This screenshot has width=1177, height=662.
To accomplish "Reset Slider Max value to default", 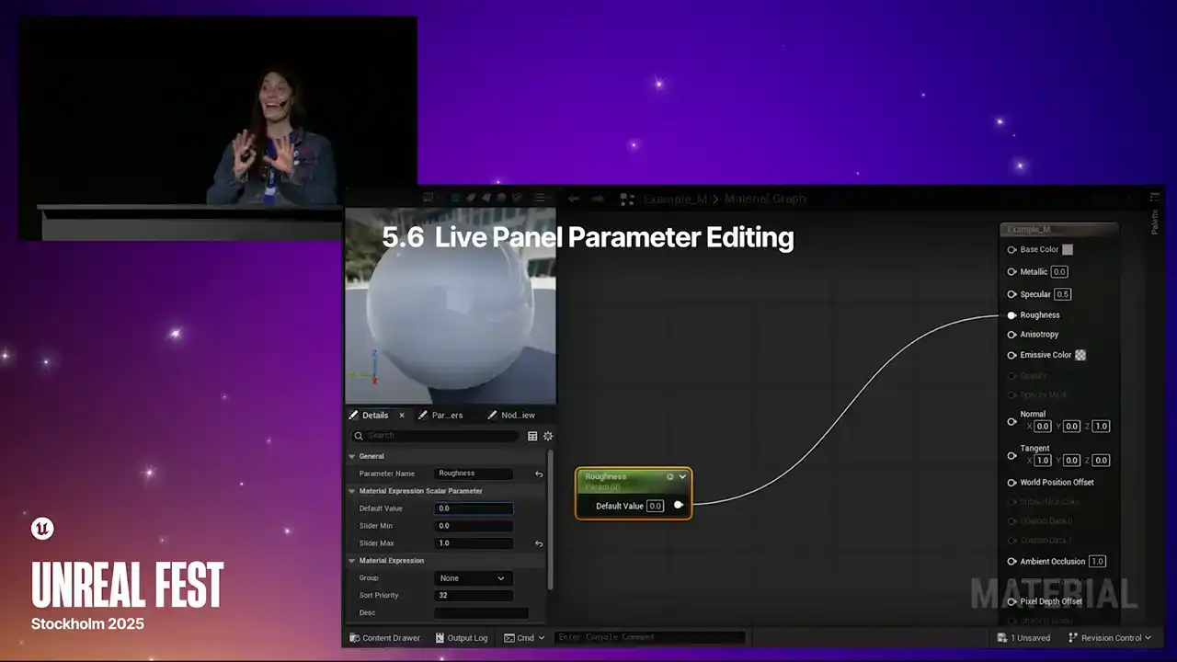I will (x=539, y=543).
